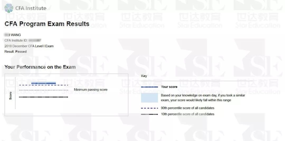Click the Minimum passing score label
The width and height of the screenshot is (285, 141).
click(x=91, y=90)
